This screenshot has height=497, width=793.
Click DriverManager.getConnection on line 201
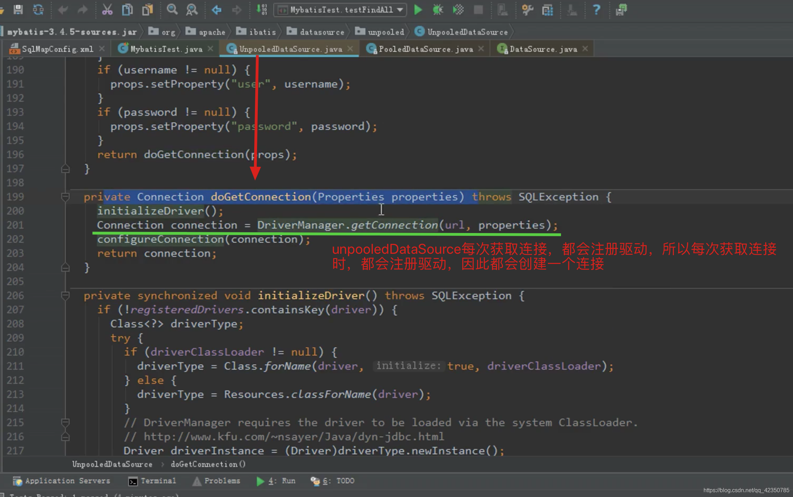click(x=348, y=225)
